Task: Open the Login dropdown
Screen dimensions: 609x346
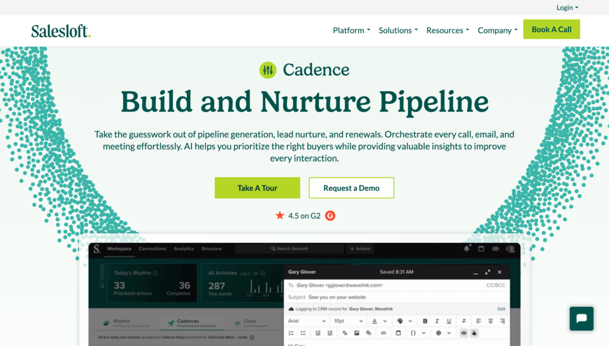Action: (x=567, y=7)
